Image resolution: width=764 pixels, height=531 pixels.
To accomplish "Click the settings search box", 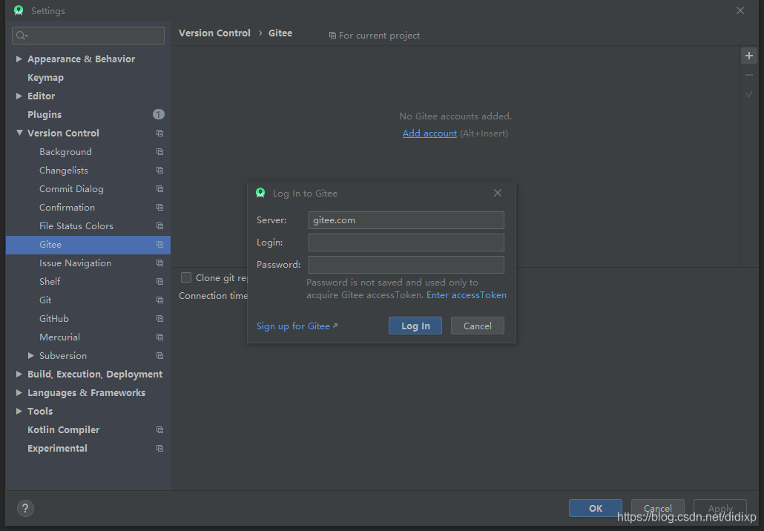I will (x=88, y=36).
